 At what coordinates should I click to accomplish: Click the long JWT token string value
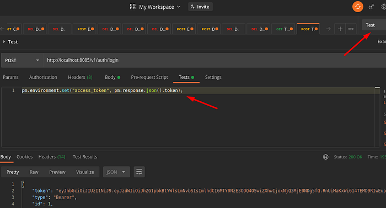pos(221,191)
